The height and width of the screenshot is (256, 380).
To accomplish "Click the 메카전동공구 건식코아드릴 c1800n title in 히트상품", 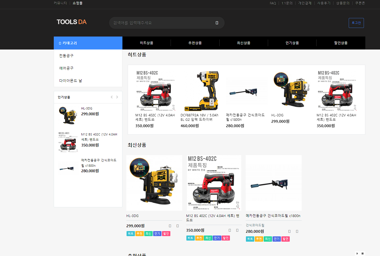I will (x=245, y=117).
